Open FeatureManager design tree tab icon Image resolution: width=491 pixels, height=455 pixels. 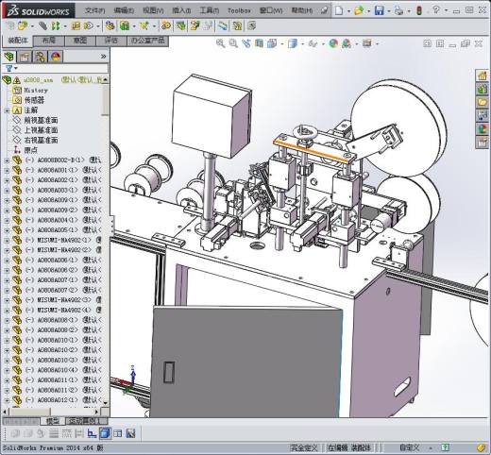[9, 57]
